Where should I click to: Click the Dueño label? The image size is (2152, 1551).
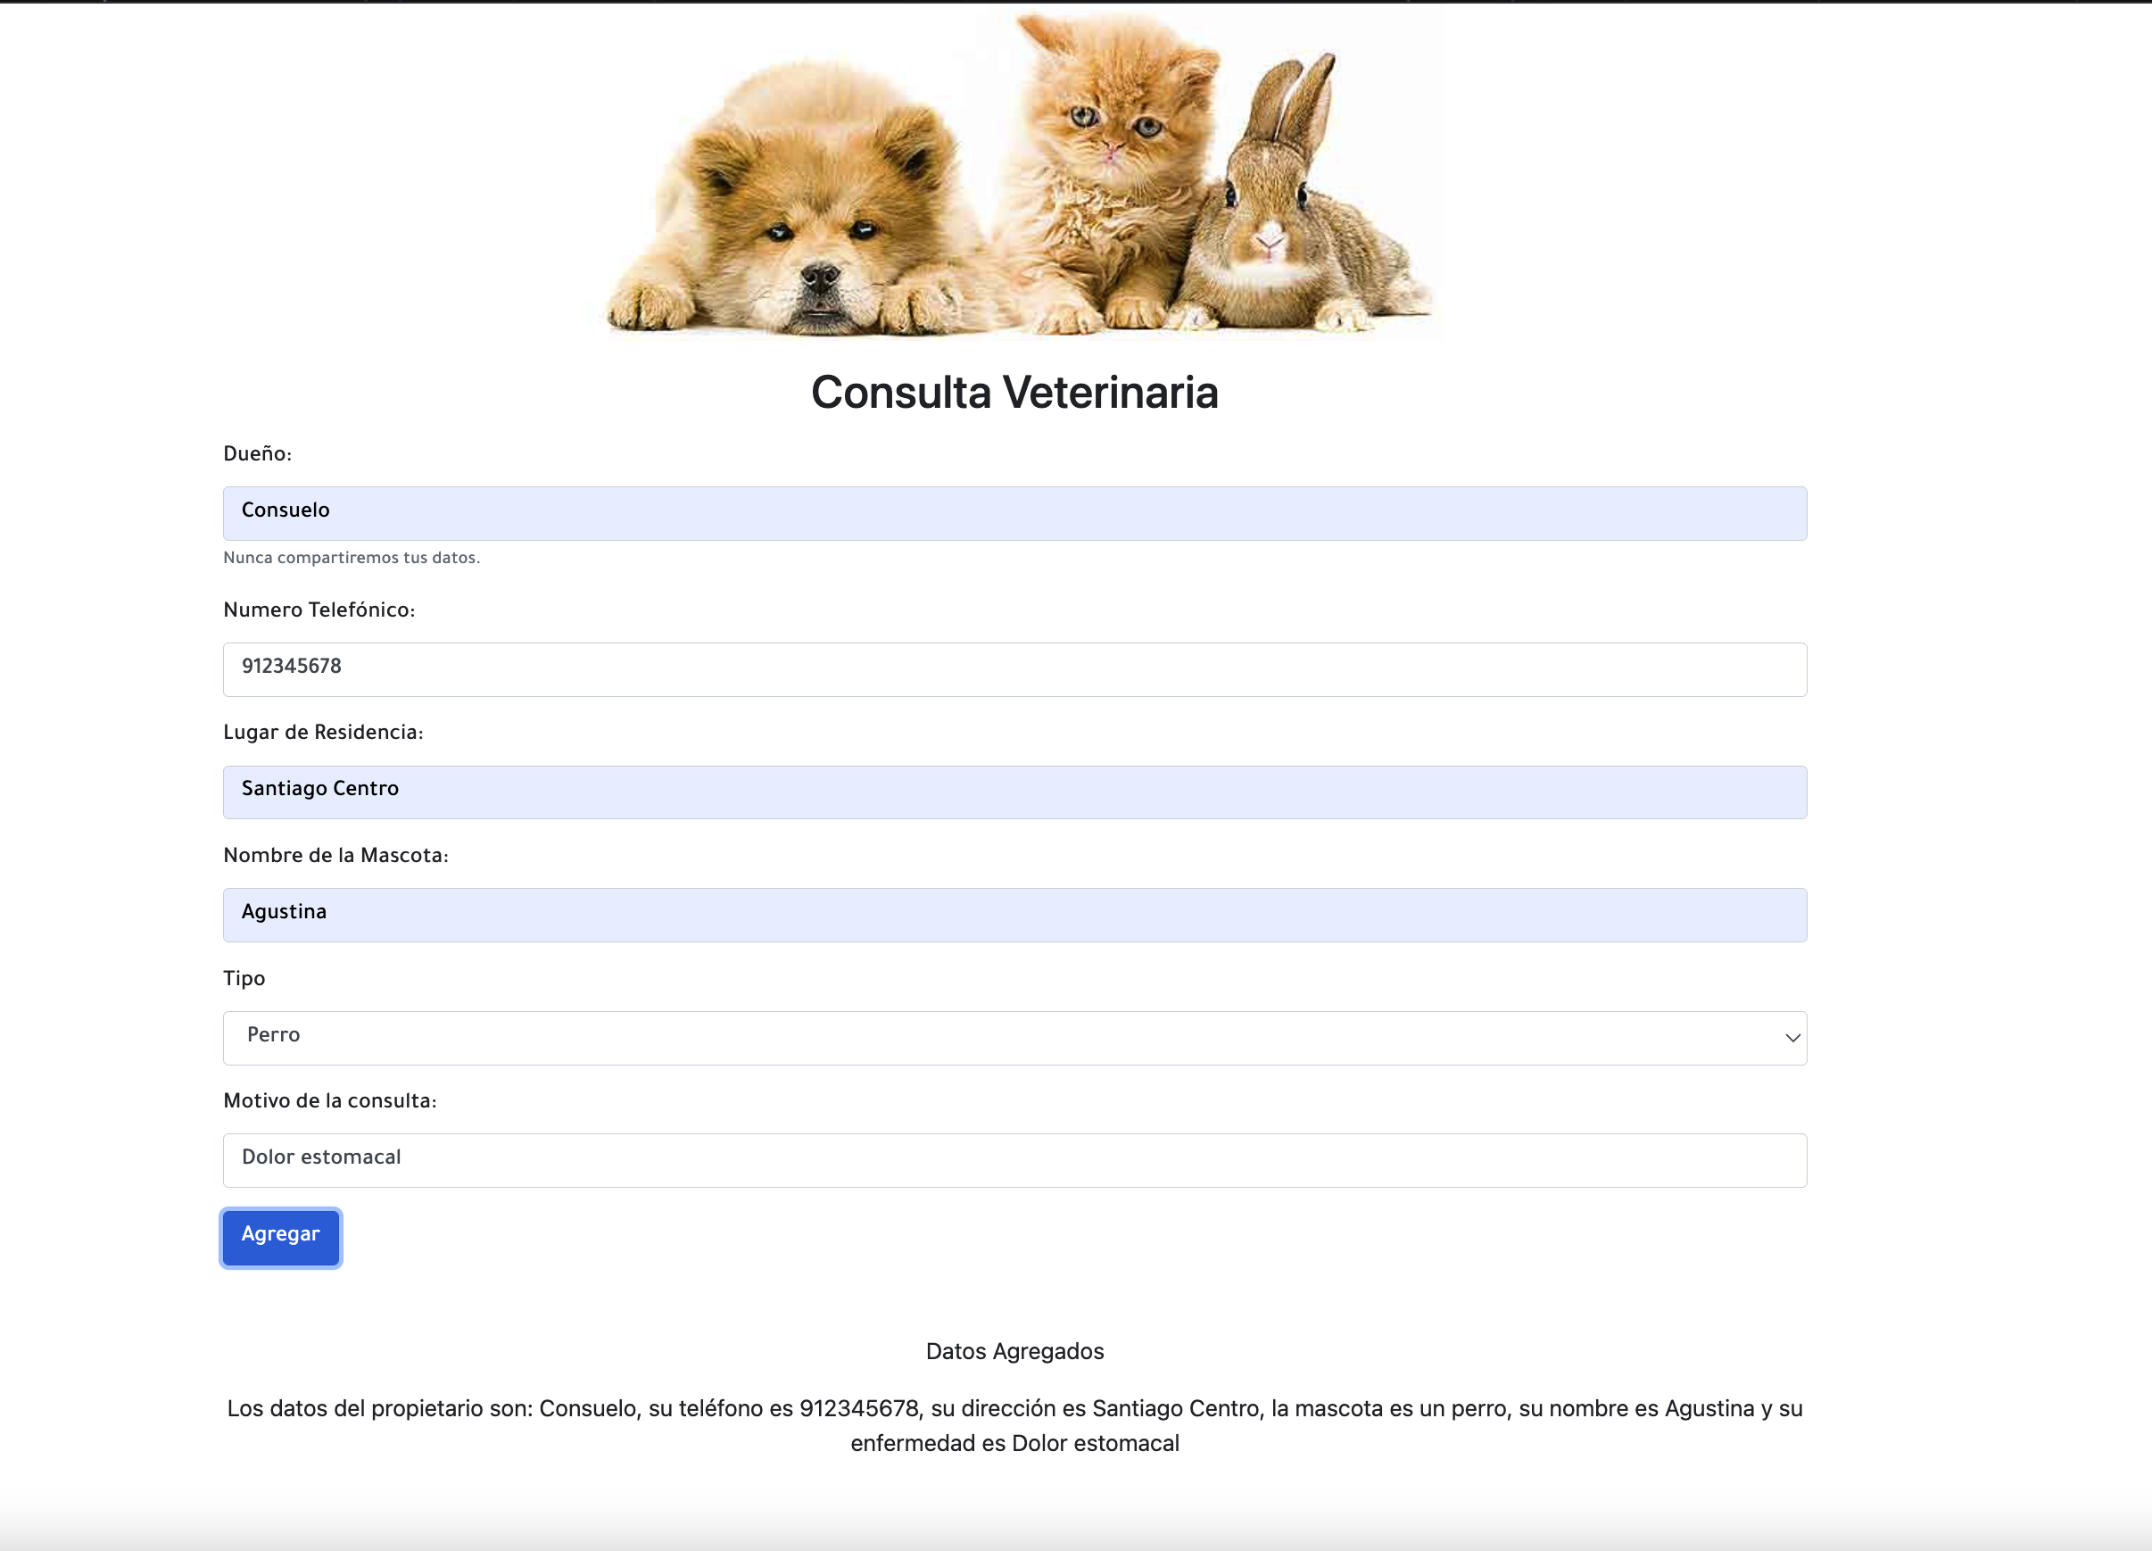pos(257,453)
